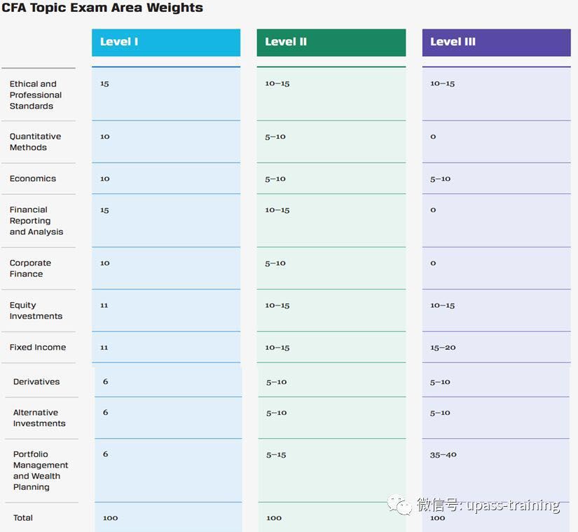Select the 5–15 Portfolio Management Level II cell

coord(276,455)
